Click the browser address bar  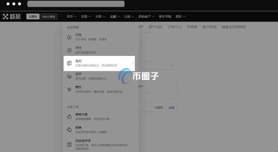[x=76, y=4]
